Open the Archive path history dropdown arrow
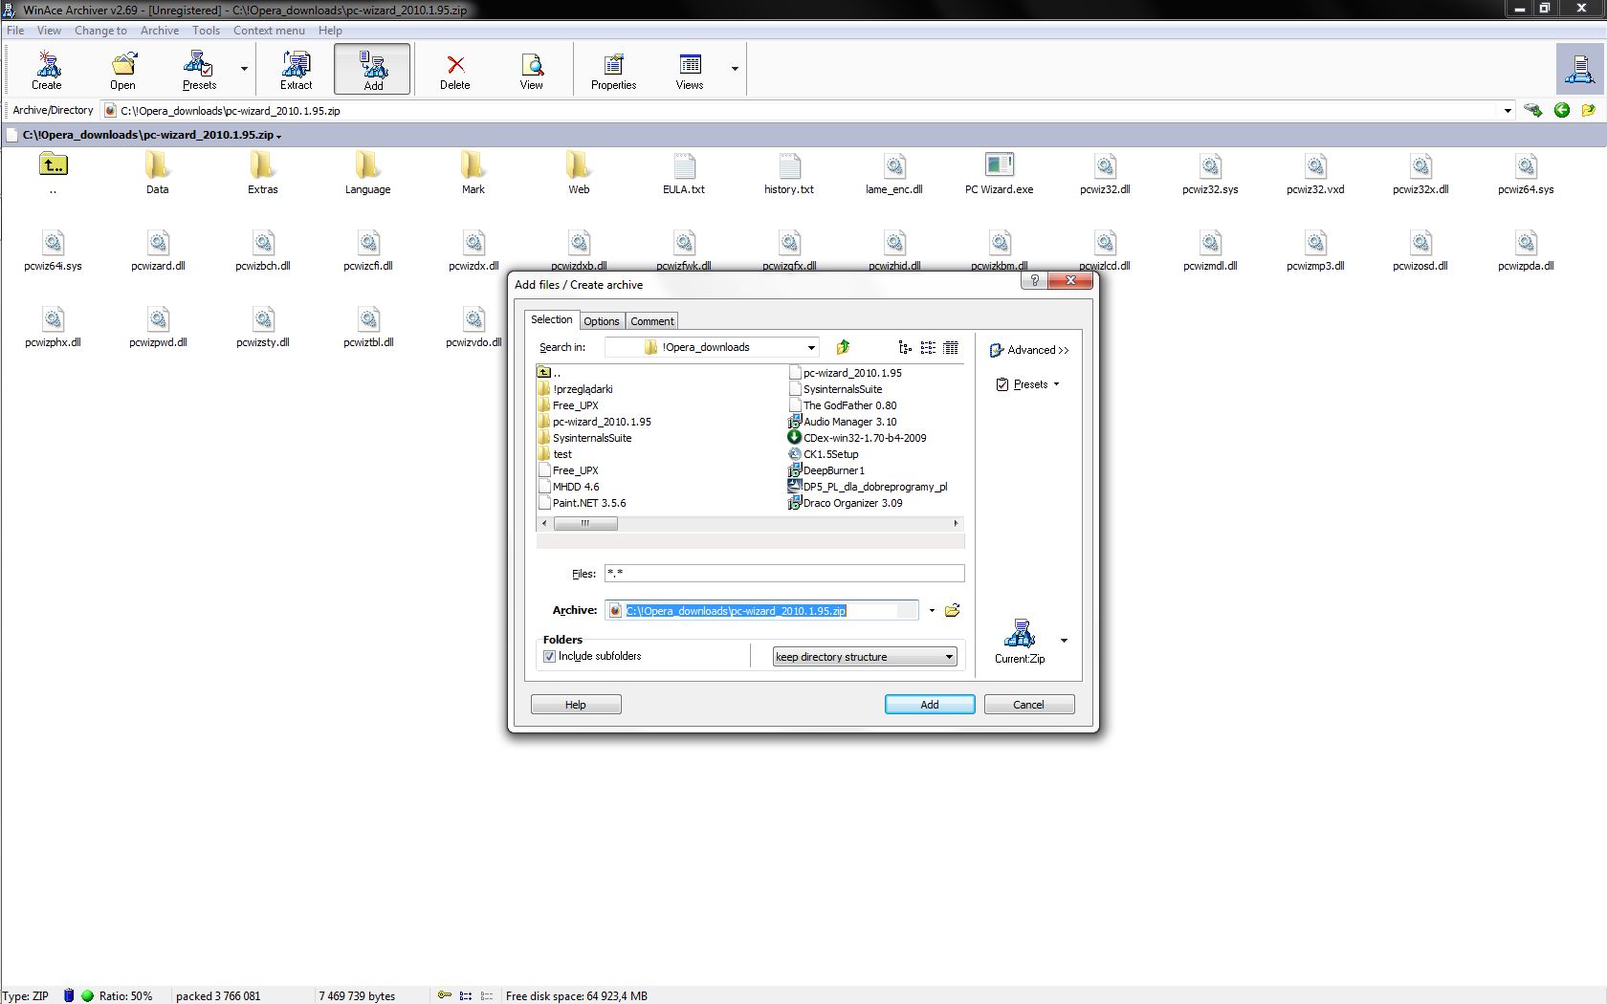The width and height of the screenshot is (1607, 1004). [x=932, y=610]
